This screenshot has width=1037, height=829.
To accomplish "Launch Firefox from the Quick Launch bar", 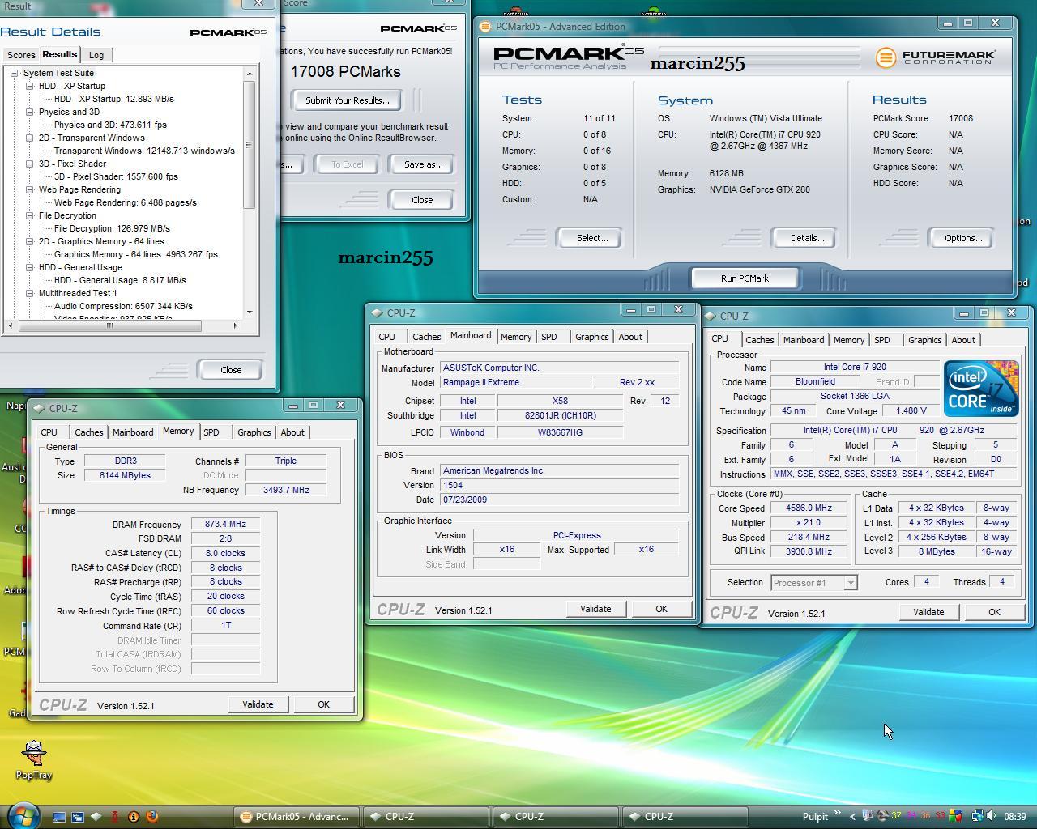I will [151, 817].
